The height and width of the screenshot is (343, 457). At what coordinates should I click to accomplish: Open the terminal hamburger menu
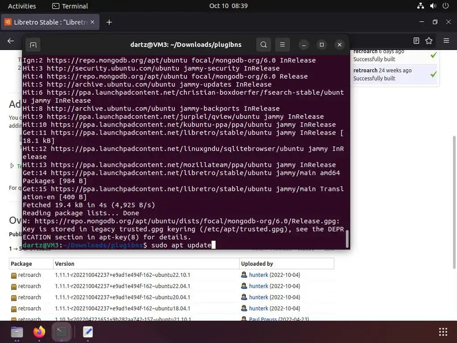coord(283,45)
